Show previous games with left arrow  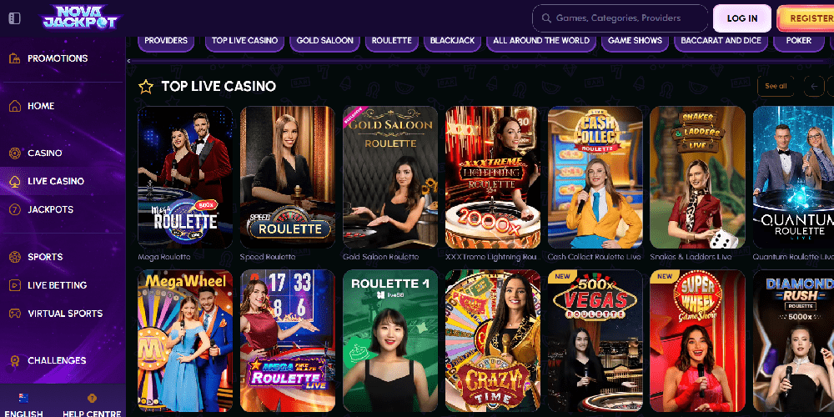[x=814, y=86]
